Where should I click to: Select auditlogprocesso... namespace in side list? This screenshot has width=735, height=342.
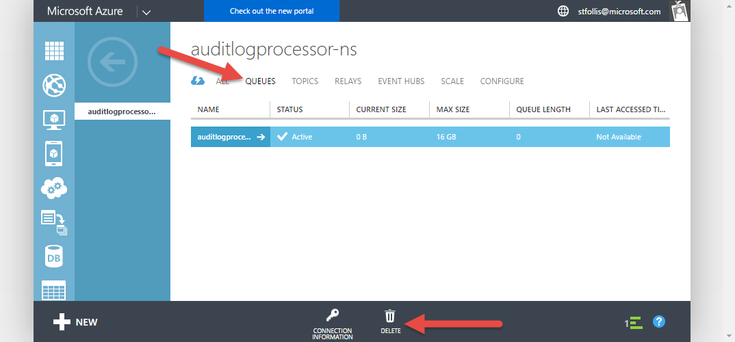[122, 111]
